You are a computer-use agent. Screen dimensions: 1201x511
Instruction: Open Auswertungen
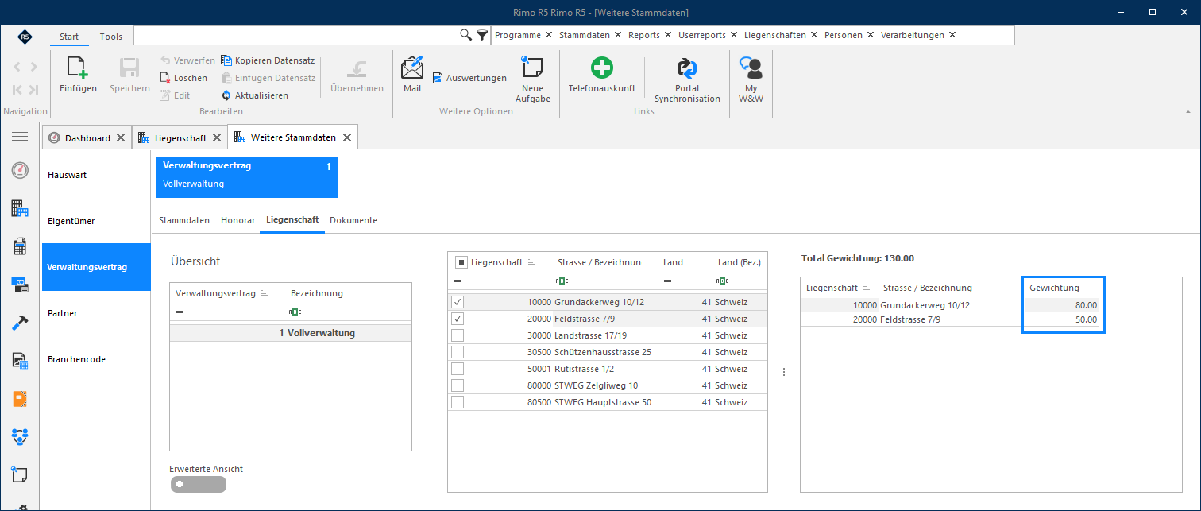469,78
